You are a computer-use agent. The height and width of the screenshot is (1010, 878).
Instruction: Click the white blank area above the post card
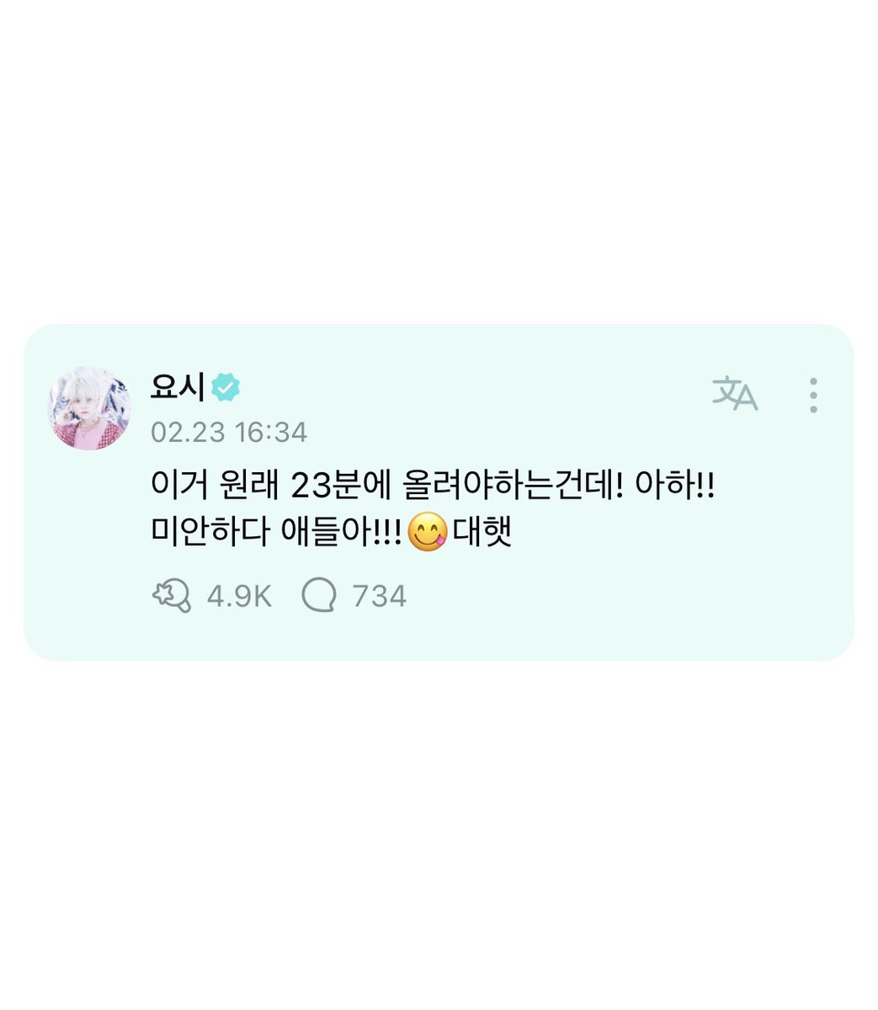pos(439,160)
